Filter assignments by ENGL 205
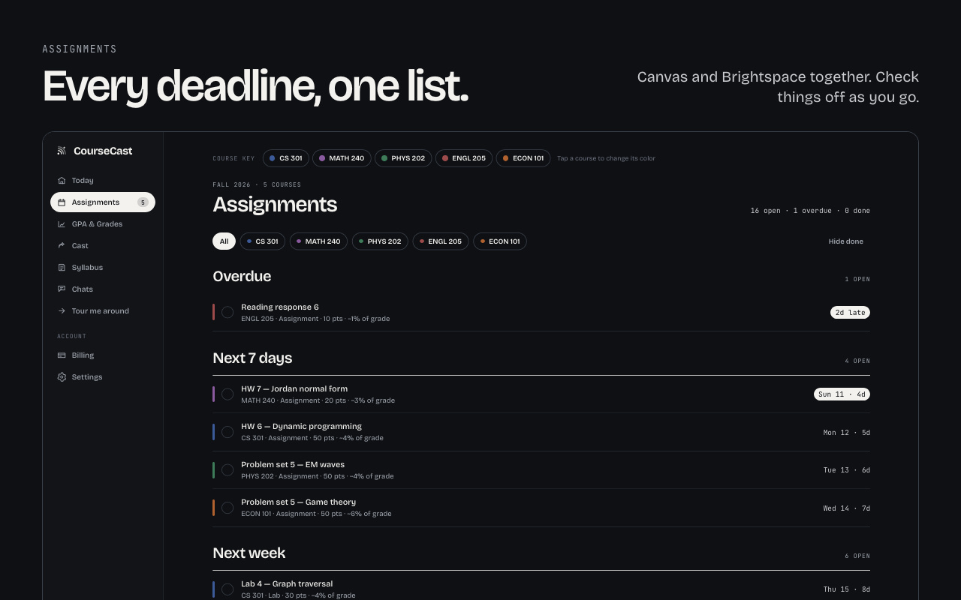961x600 pixels. [441, 241]
